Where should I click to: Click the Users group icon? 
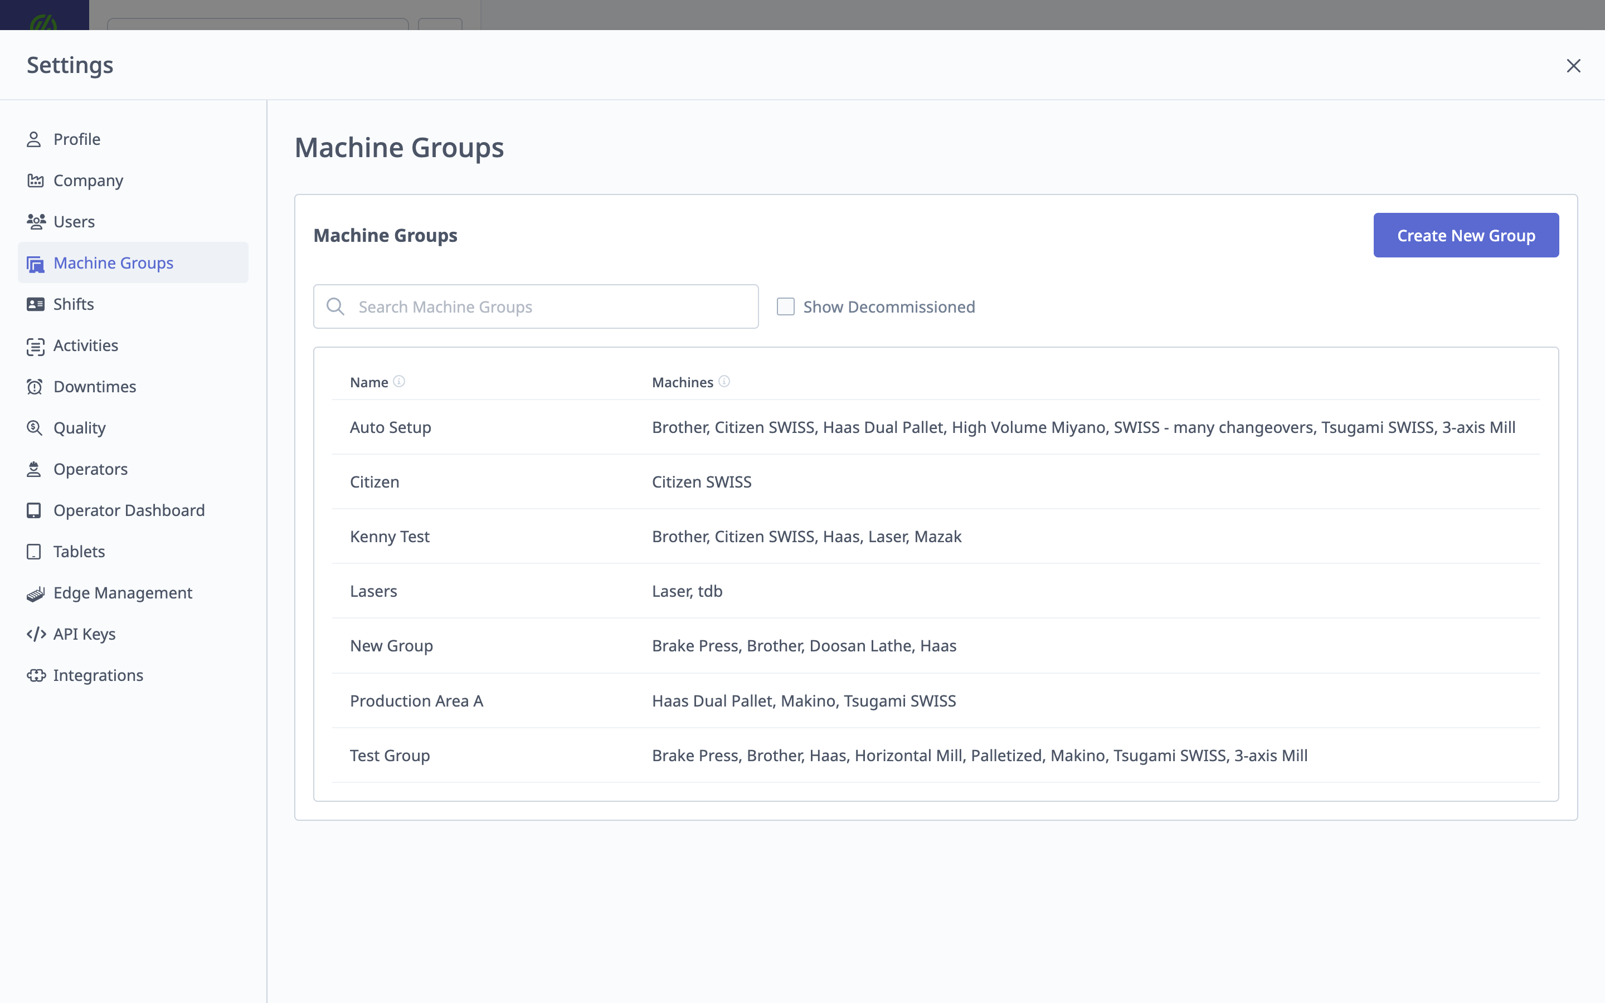36,222
